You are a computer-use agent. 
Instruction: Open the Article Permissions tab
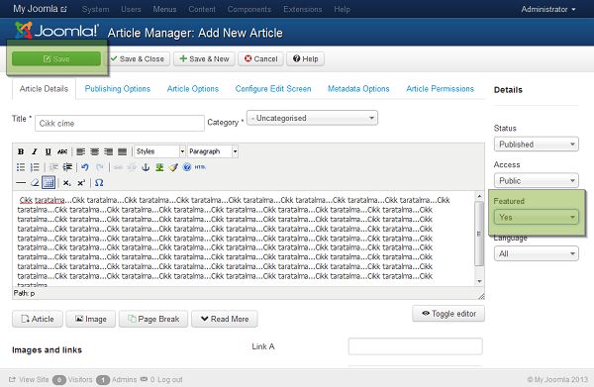click(x=440, y=89)
